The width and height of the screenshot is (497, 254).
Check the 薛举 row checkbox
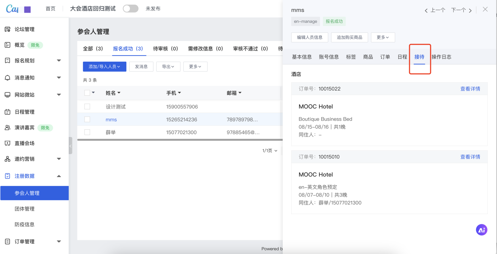(x=87, y=132)
